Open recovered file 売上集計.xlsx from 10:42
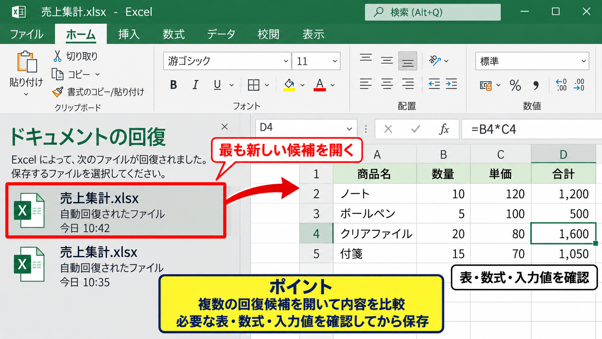602x339 pixels. click(116, 211)
